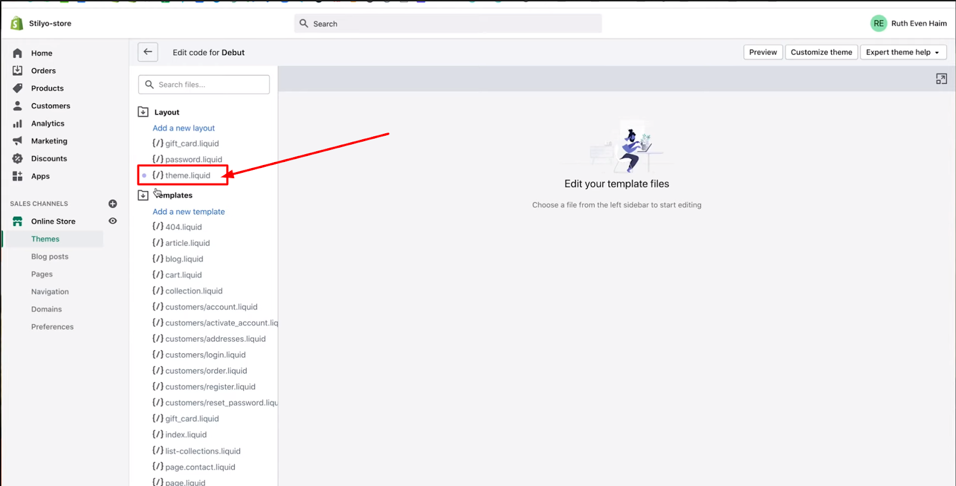Click code icon beside article.liquid
956x486 pixels.
158,242
